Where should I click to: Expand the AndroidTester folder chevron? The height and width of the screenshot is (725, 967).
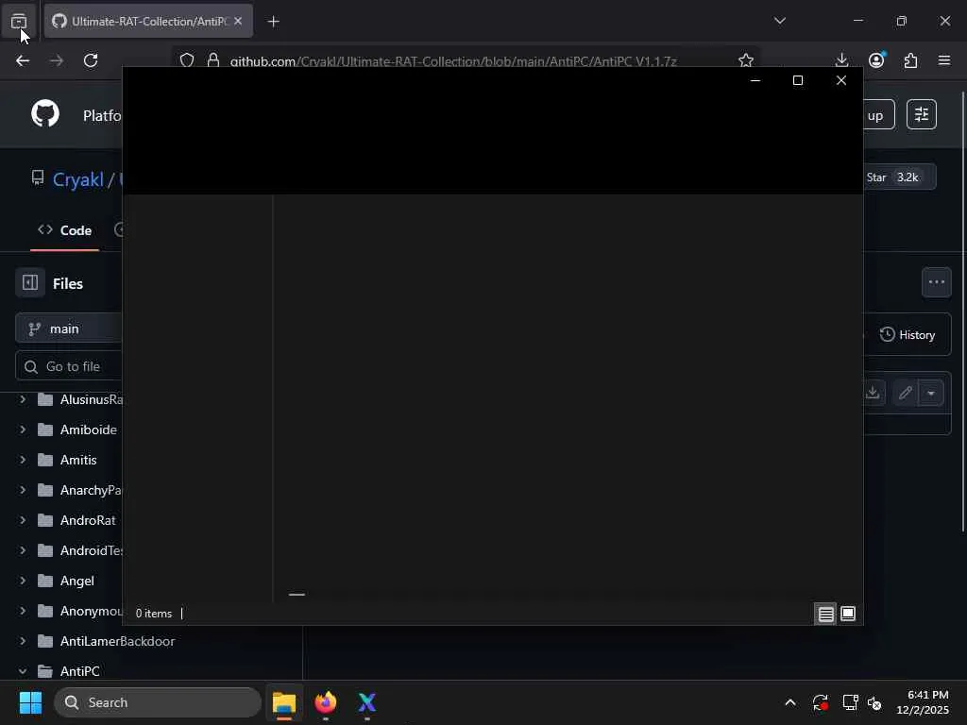(x=23, y=550)
